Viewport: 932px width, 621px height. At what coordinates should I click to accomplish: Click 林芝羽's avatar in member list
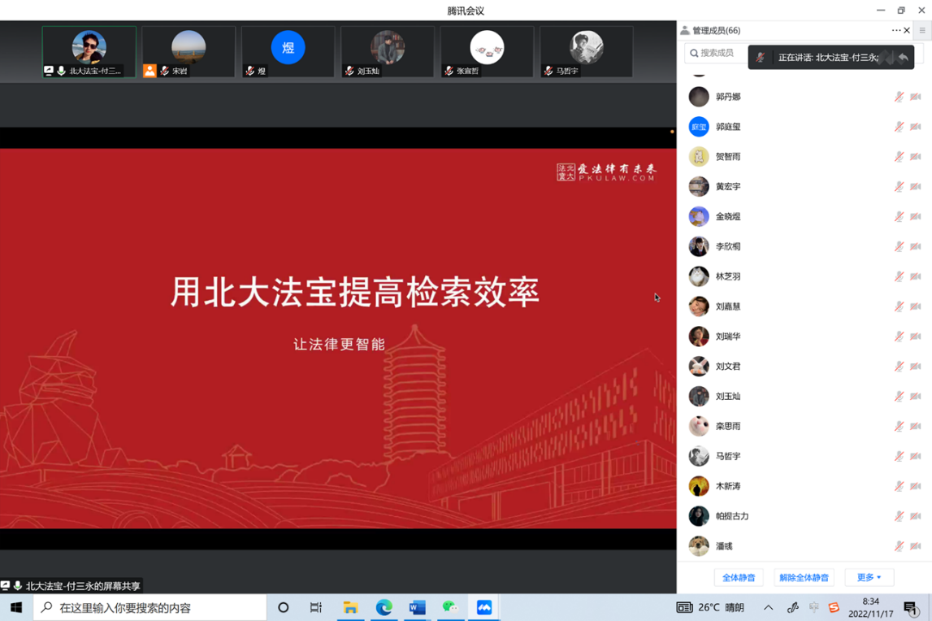tap(699, 276)
